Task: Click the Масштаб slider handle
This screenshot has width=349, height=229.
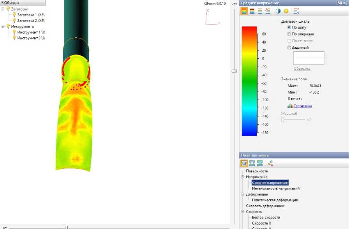Action: [283, 120]
